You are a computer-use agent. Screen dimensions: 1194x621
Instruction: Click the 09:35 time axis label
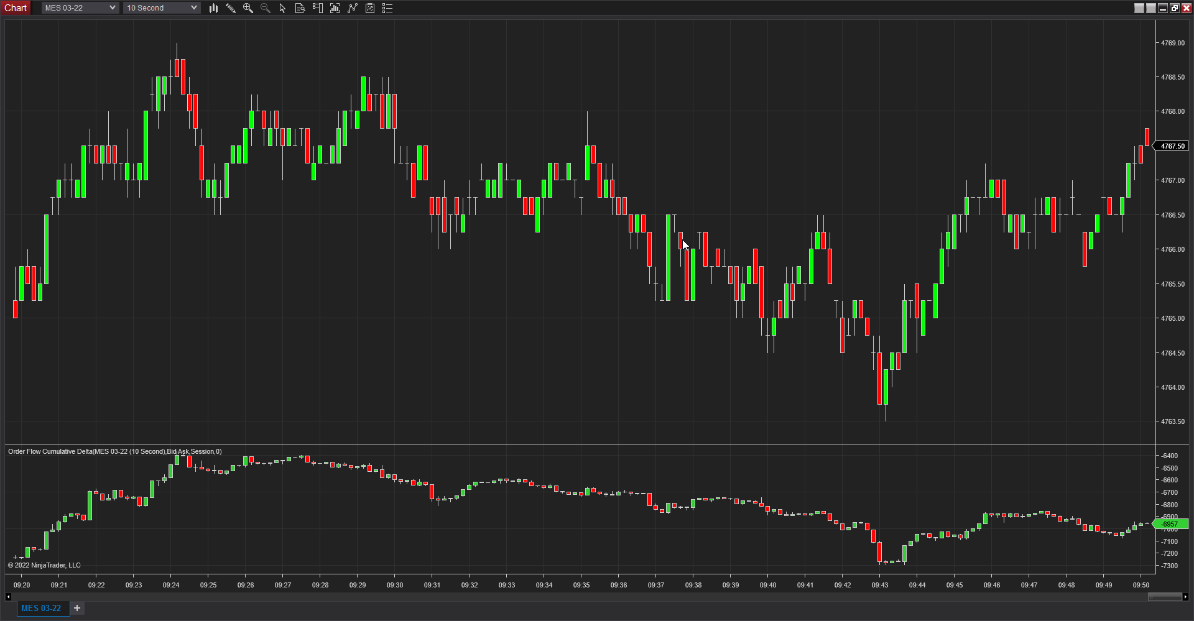point(581,585)
